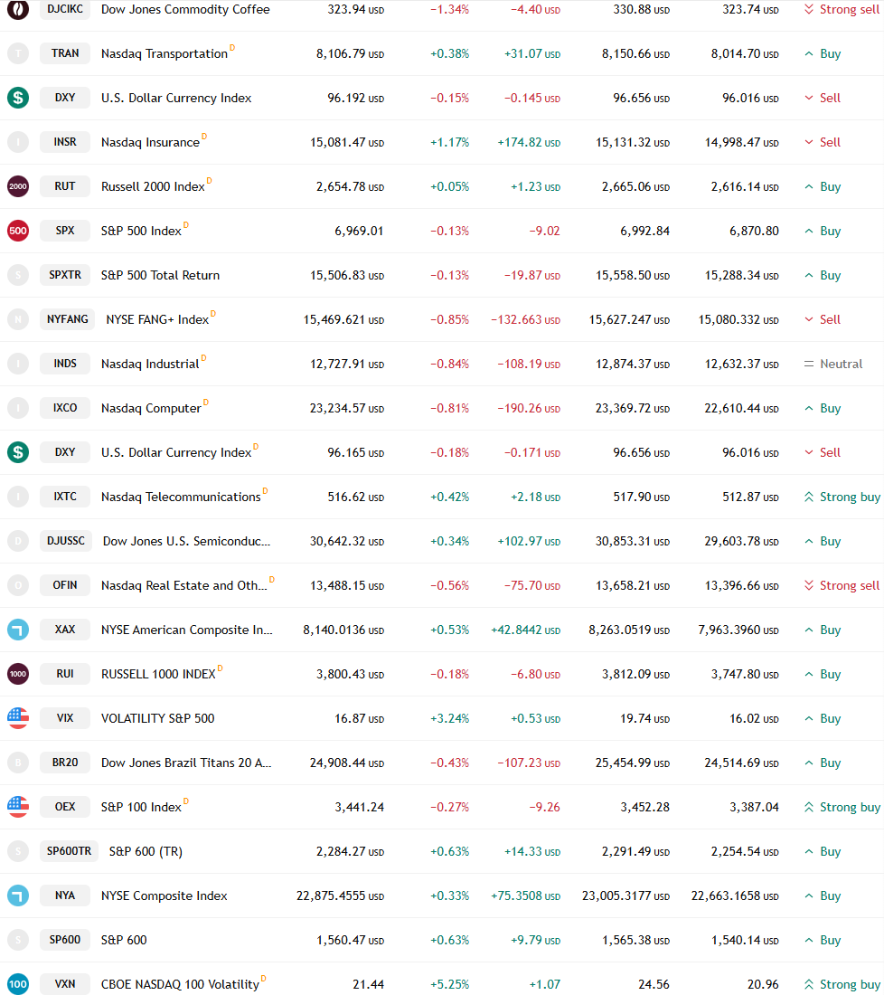
Task: Open the SP600TR ticker symbol
Action: [69, 851]
